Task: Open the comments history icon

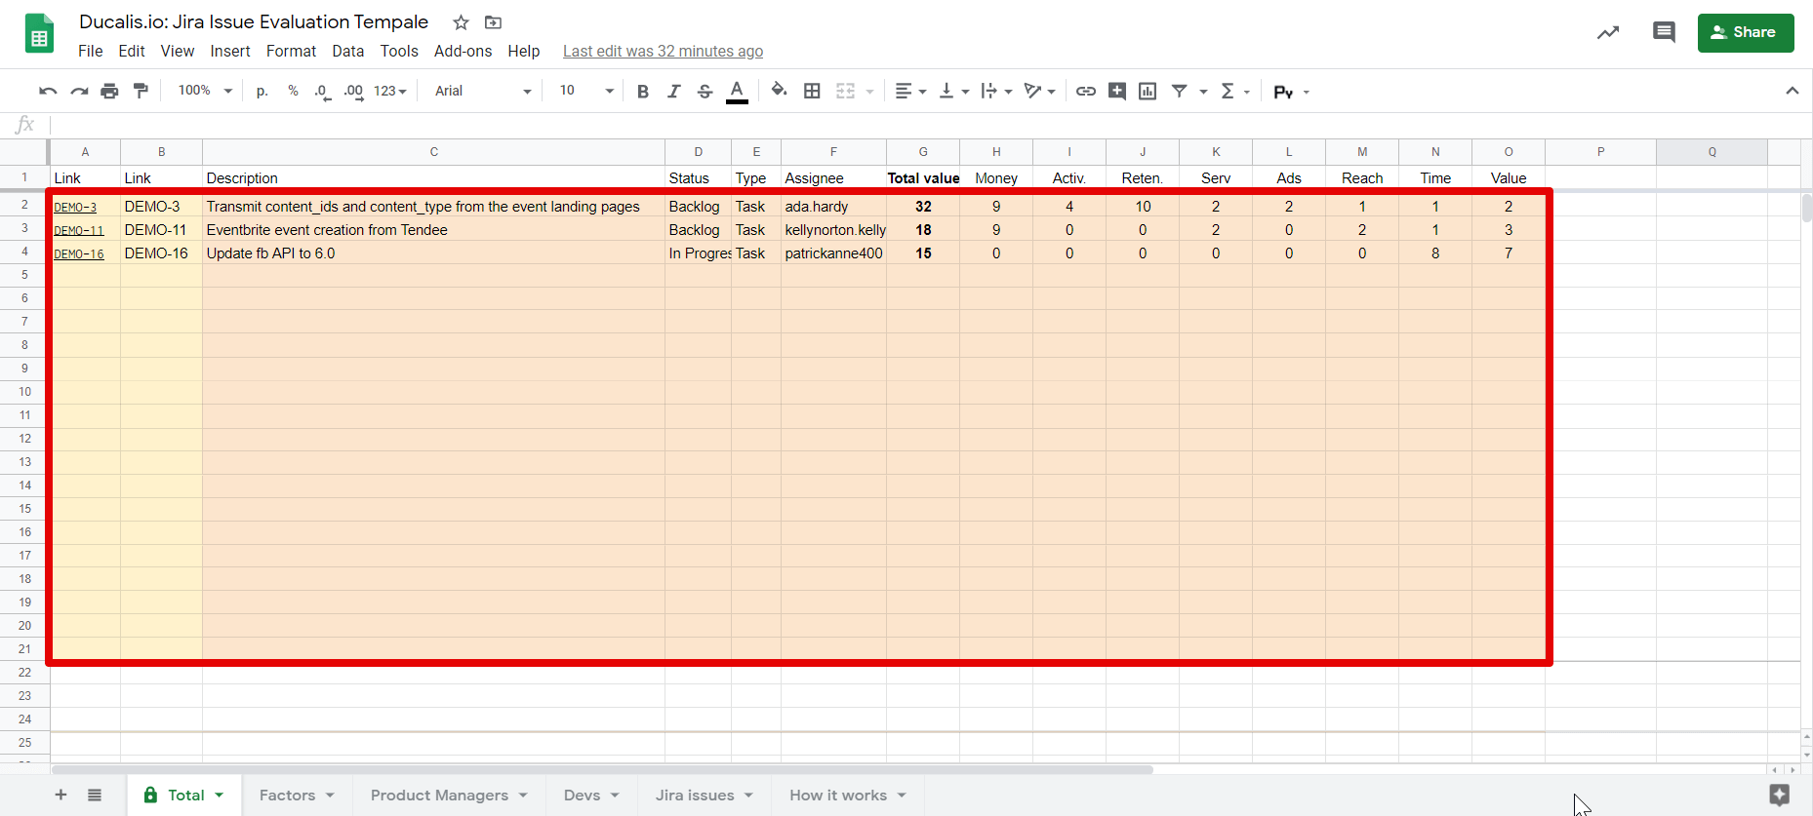Action: (1664, 32)
